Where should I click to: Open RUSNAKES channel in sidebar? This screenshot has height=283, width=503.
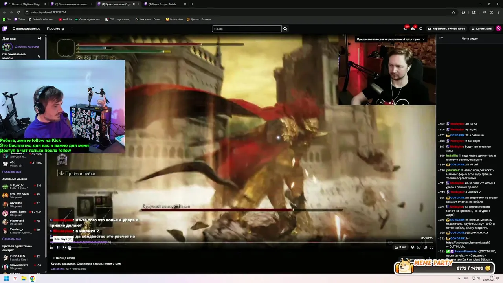(23, 257)
